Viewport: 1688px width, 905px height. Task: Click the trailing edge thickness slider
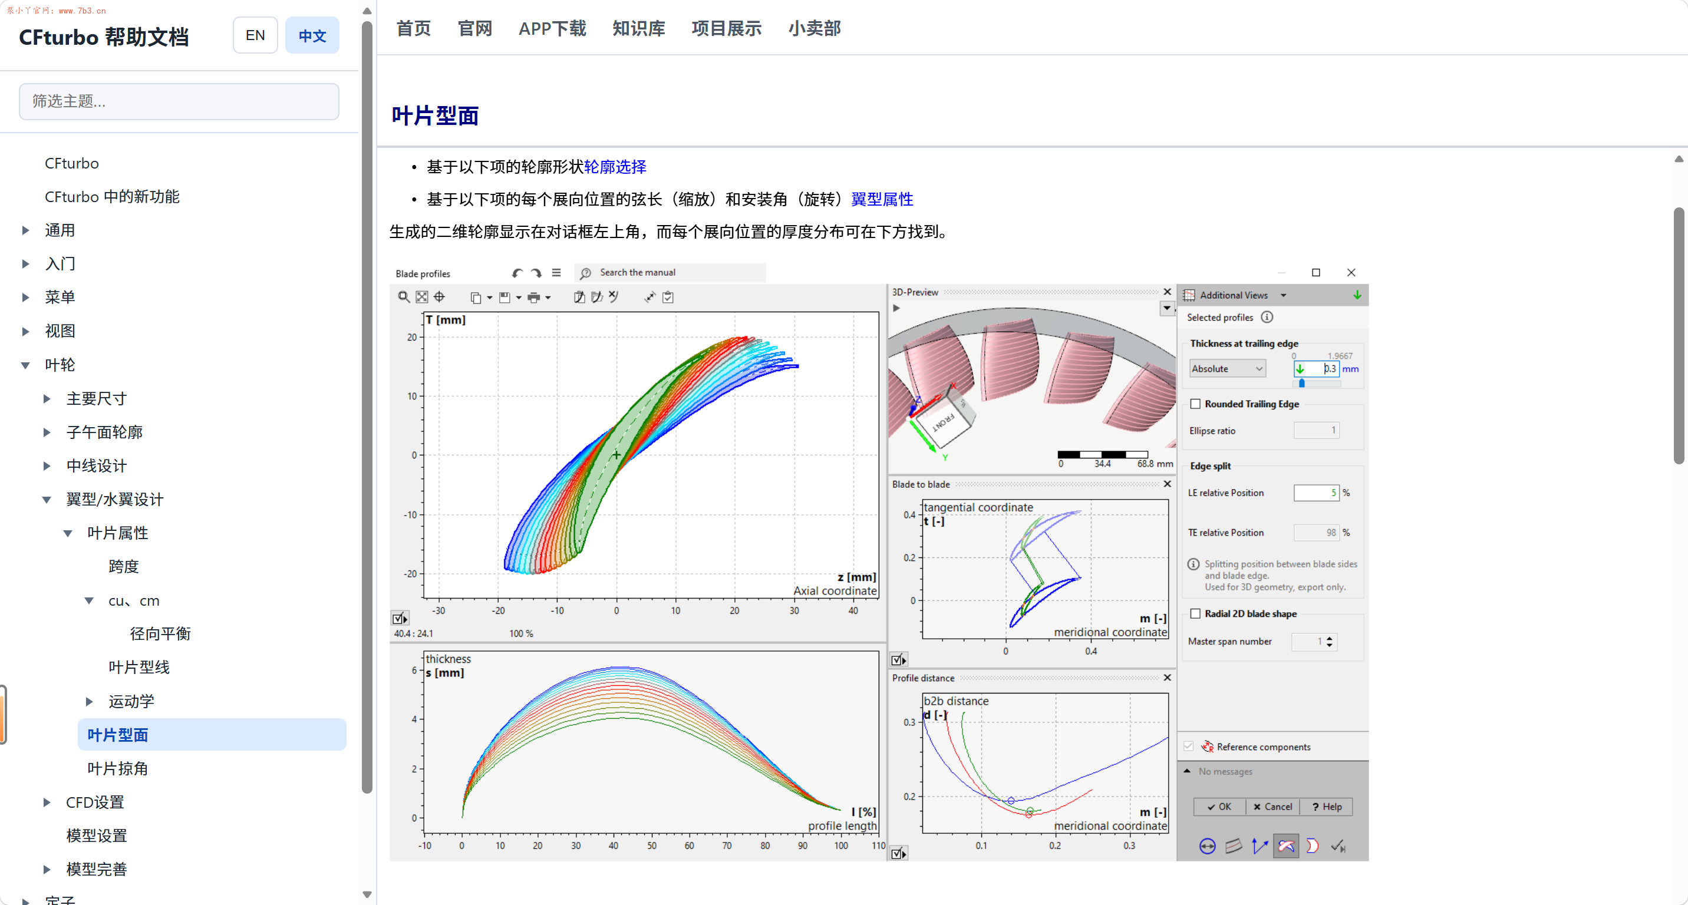point(1317,383)
